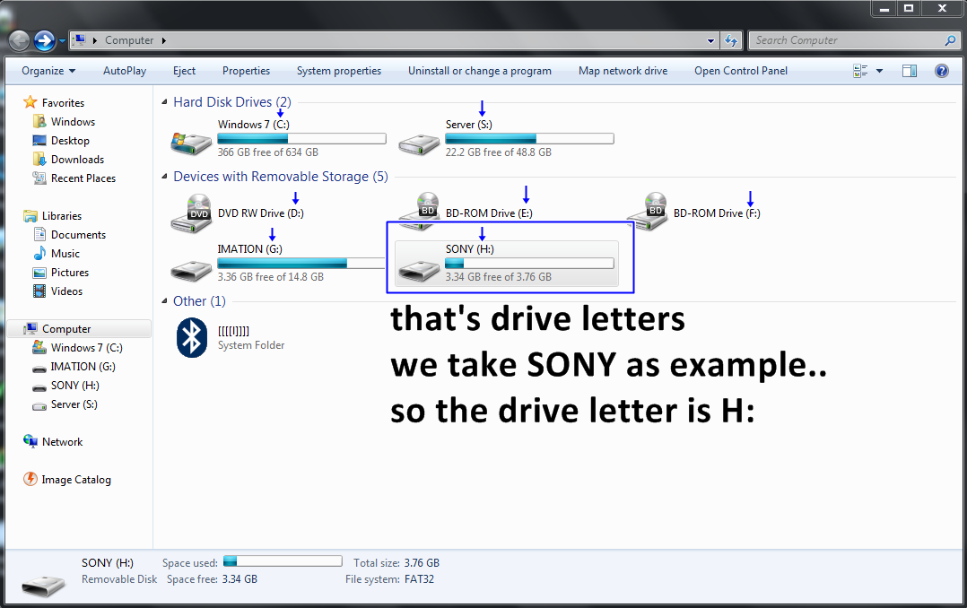
Task: Click AutoPlay in the toolbar
Action: click(x=125, y=71)
